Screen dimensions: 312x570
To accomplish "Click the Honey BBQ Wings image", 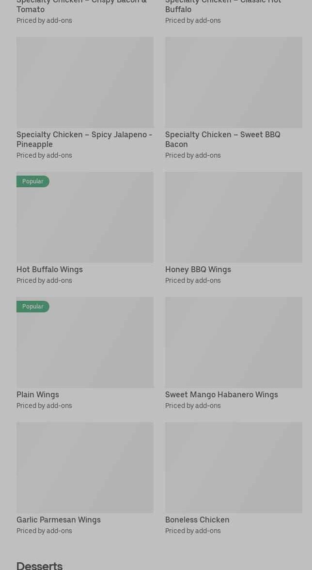I will tap(234, 217).
